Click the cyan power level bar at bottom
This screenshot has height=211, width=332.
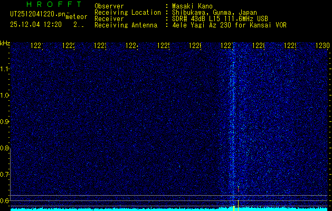coord(169,209)
